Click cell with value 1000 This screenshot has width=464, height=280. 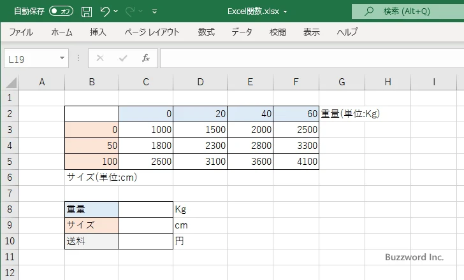(x=146, y=130)
